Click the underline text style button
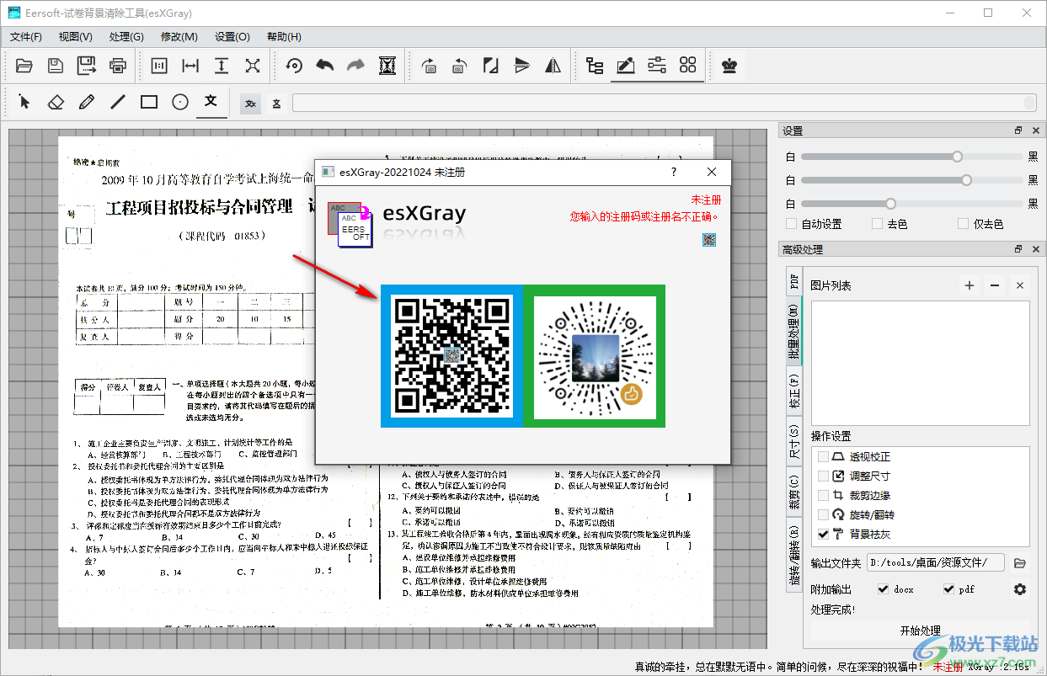The image size is (1047, 676). tap(276, 103)
